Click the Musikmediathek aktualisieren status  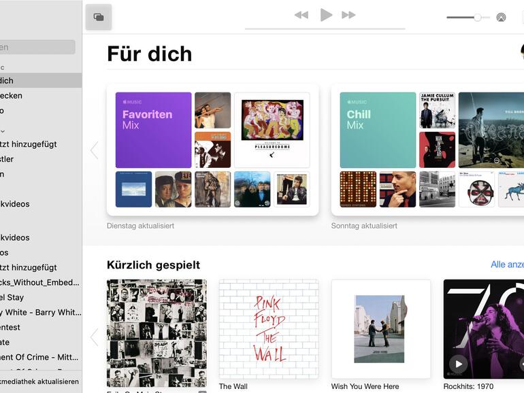(x=39, y=381)
